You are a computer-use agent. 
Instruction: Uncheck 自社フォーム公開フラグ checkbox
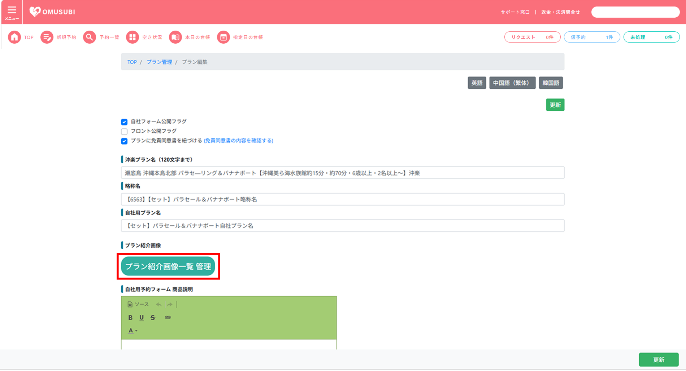pyautogui.click(x=124, y=122)
